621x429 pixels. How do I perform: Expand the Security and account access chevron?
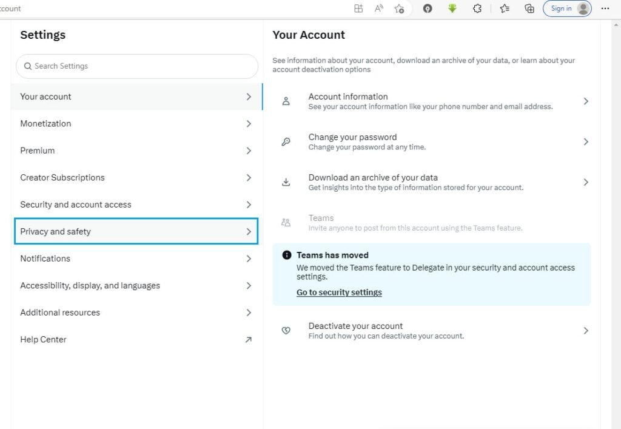249,205
